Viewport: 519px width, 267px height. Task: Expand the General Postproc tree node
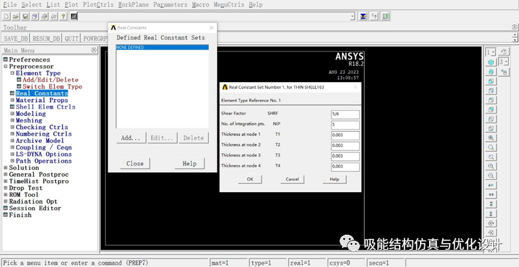(x=5, y=174)
